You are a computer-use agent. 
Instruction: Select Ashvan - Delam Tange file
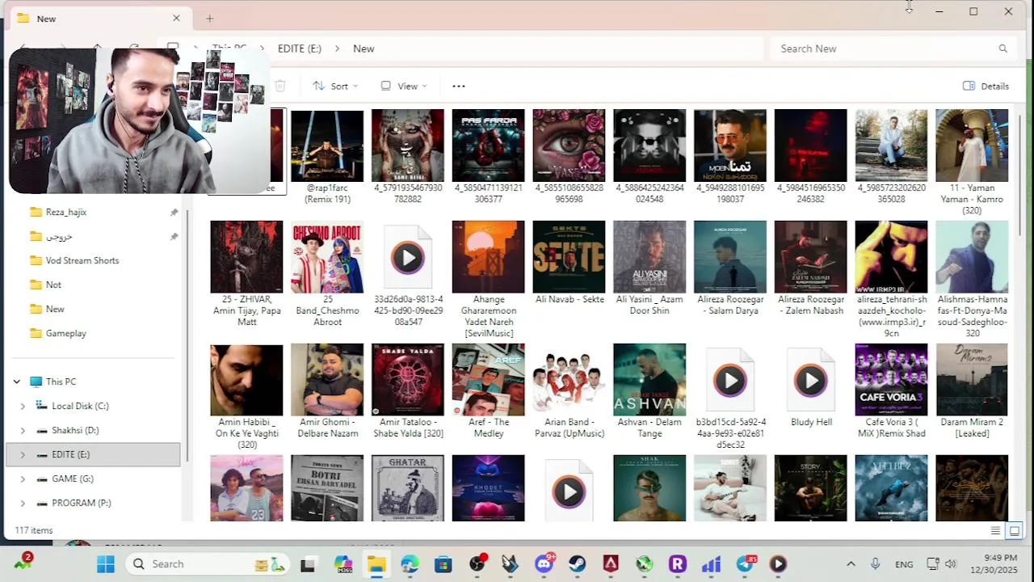(x=649, y=391)
